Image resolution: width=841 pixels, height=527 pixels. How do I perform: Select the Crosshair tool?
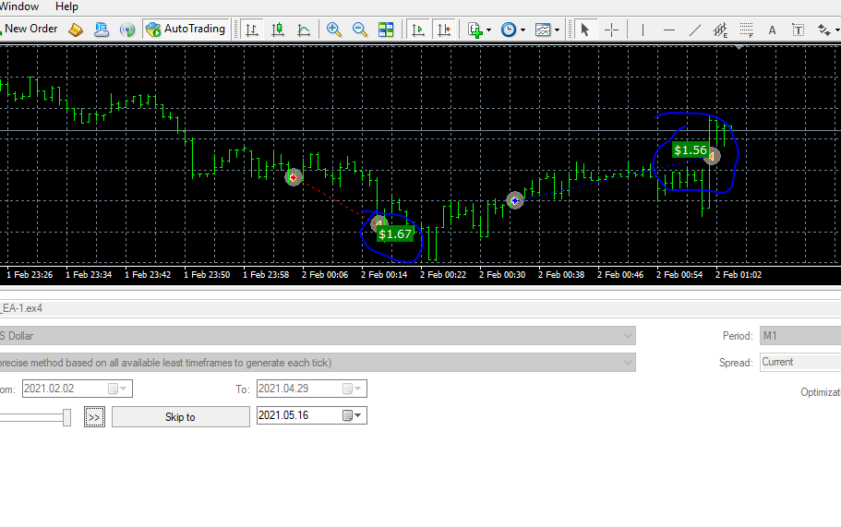(x=611, y=30)
